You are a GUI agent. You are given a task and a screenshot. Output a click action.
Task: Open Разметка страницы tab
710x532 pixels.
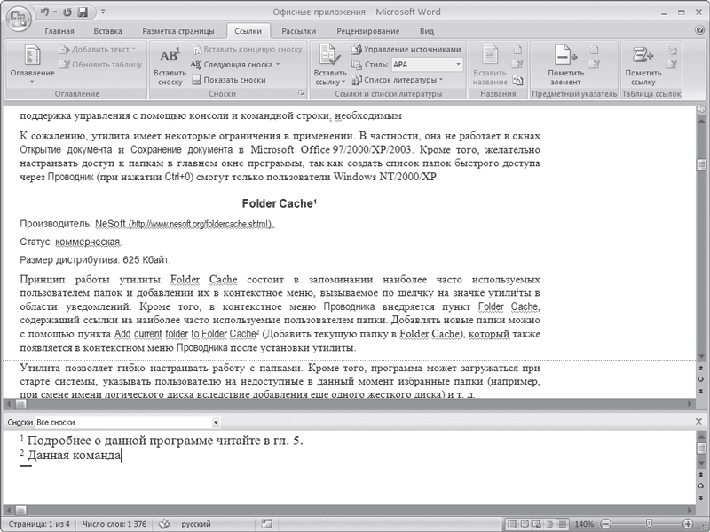[x=178, y=31]
